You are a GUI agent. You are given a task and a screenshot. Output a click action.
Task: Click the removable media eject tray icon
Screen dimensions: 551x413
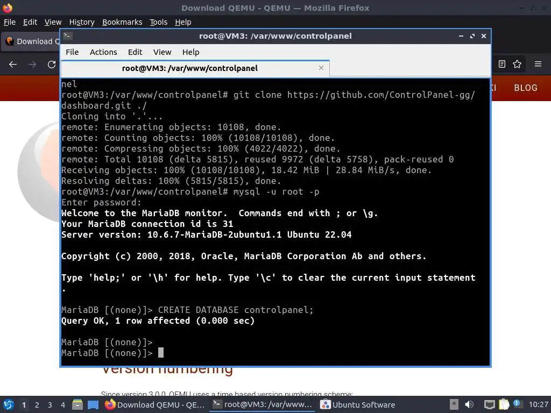pyautogui.click(x=454, y=404)
